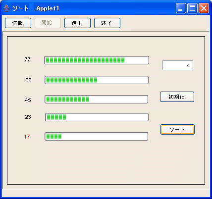
Task: Click the disabled 開始 button
Action: 48,23
